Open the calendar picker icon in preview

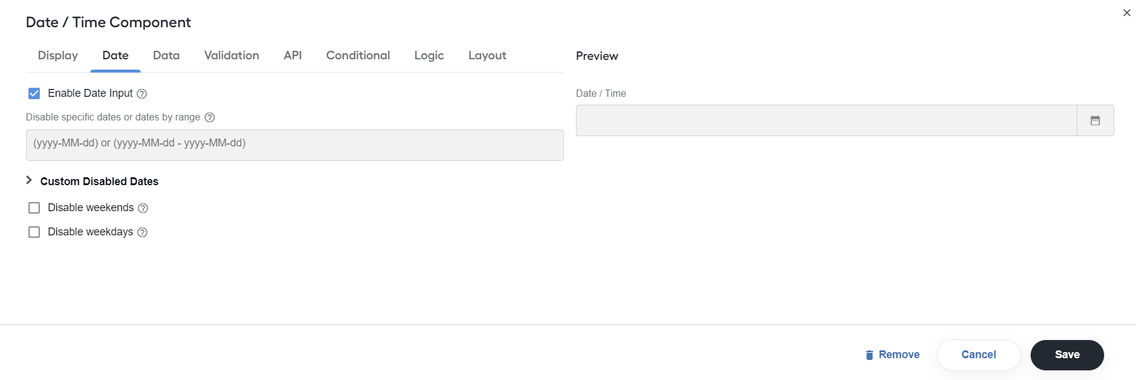[x=1095, y=120]
